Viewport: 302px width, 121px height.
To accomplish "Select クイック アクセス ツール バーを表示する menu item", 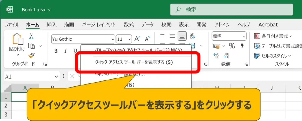I will point(134,62).
